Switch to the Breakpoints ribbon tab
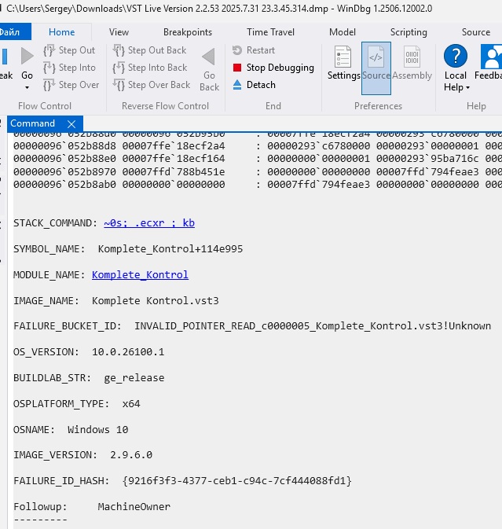Screen dimensions: 502x529 188,32
